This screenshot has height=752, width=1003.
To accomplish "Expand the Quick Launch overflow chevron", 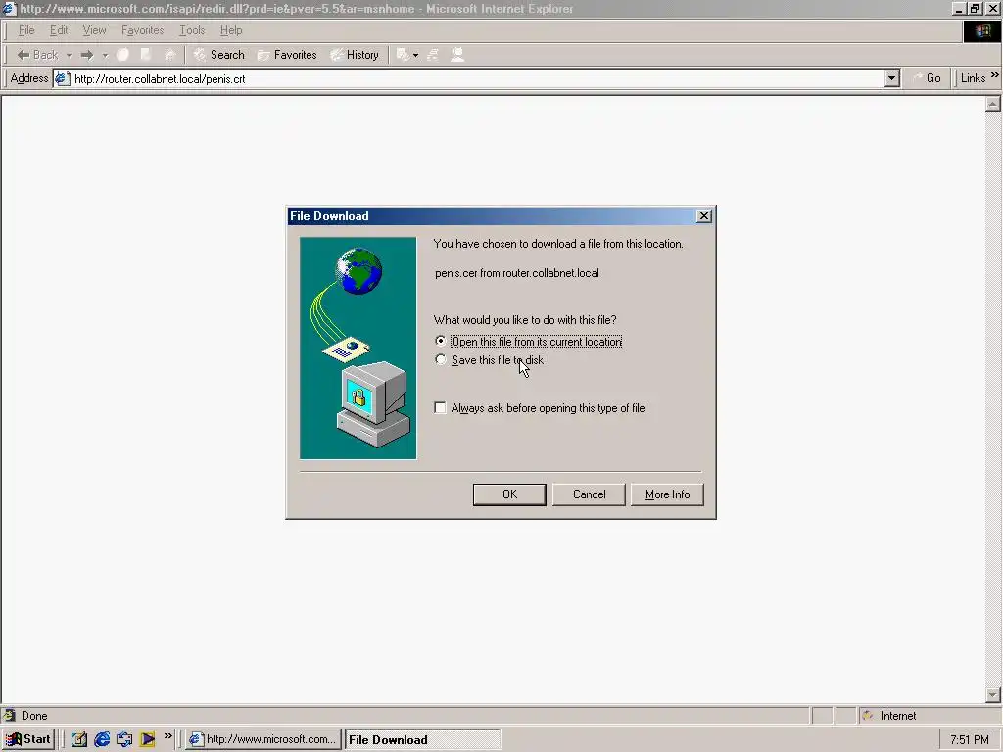I will 168,736.
